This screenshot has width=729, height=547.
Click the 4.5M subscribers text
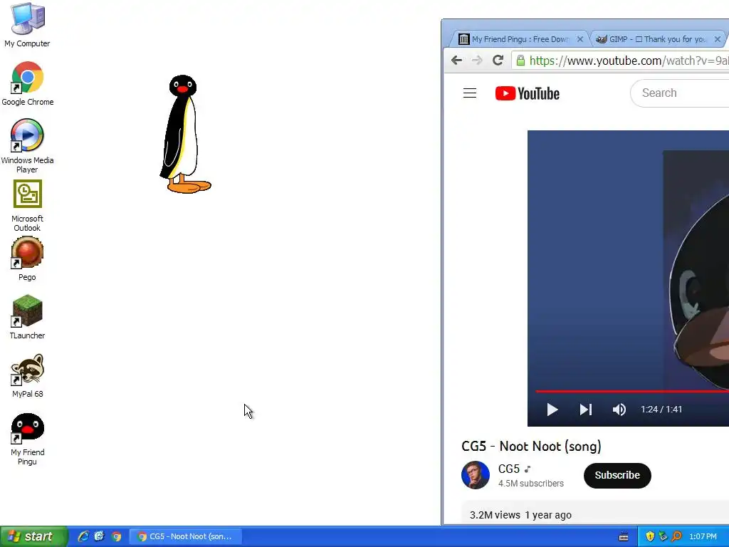[x=531, y=484]
